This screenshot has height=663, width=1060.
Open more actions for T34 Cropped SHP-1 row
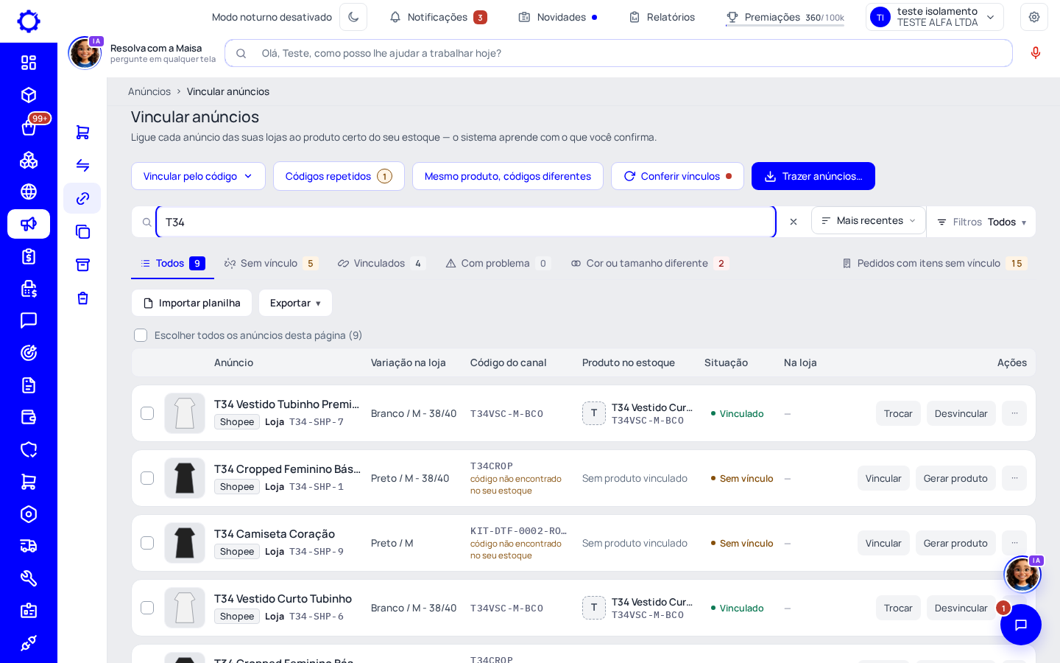(1014, 478)
